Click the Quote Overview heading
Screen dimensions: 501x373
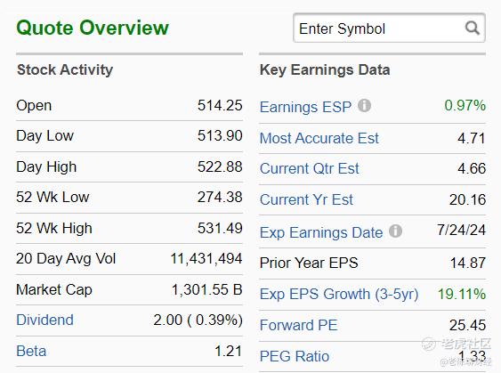[x=93, y=28]
